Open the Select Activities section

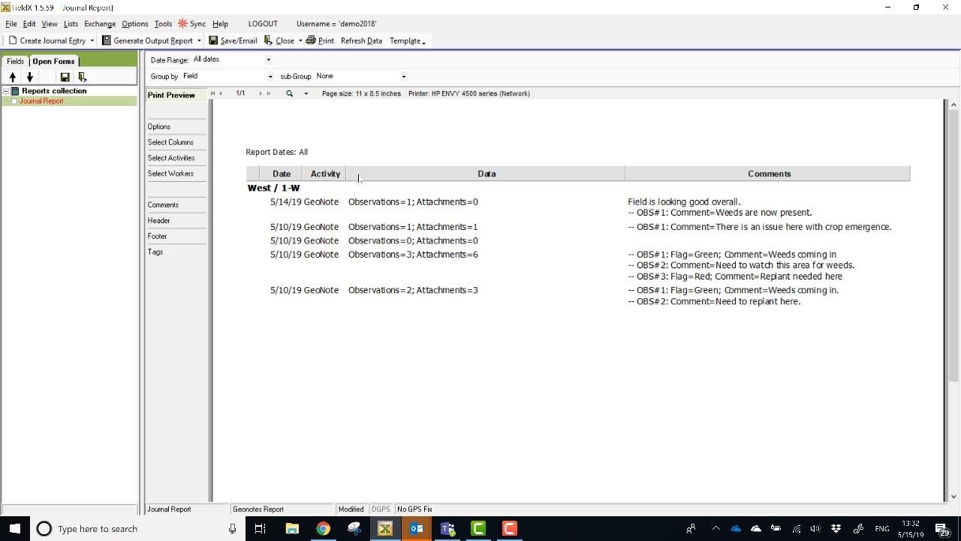[x=171, y=158]
